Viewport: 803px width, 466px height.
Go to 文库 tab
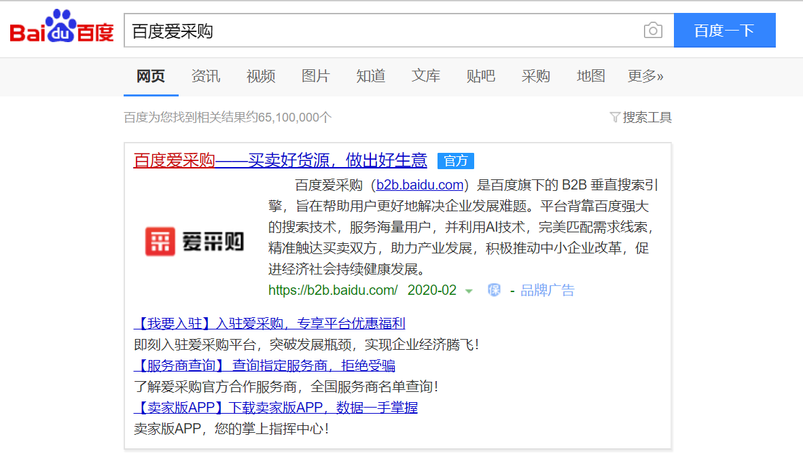click(425, 76)
